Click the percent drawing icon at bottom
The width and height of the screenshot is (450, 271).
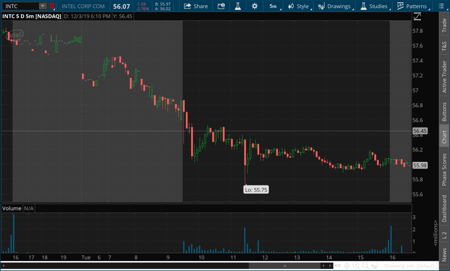[x=374, y=266]
